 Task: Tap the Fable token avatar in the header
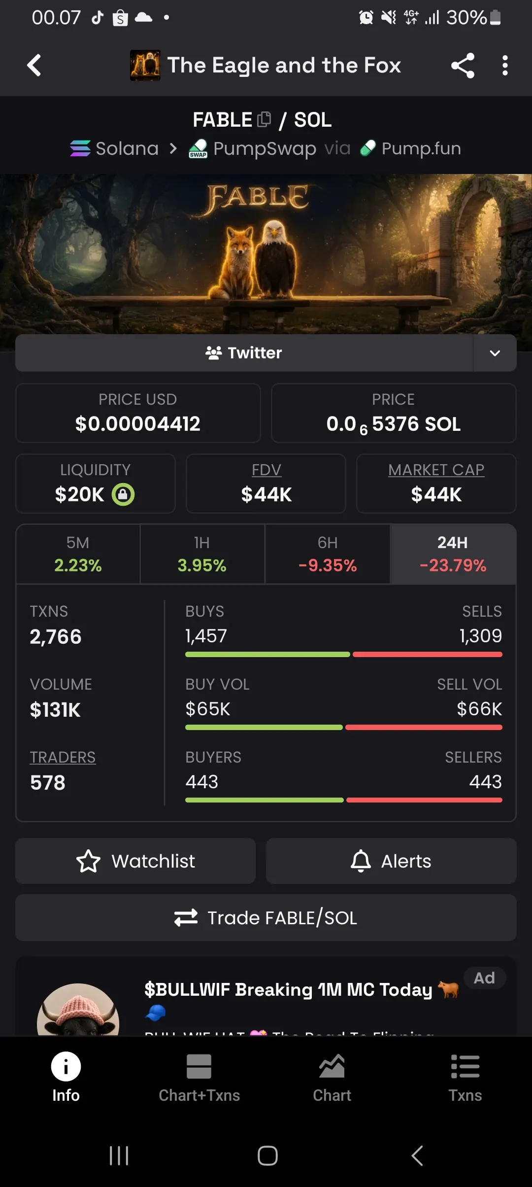[145, 65]
